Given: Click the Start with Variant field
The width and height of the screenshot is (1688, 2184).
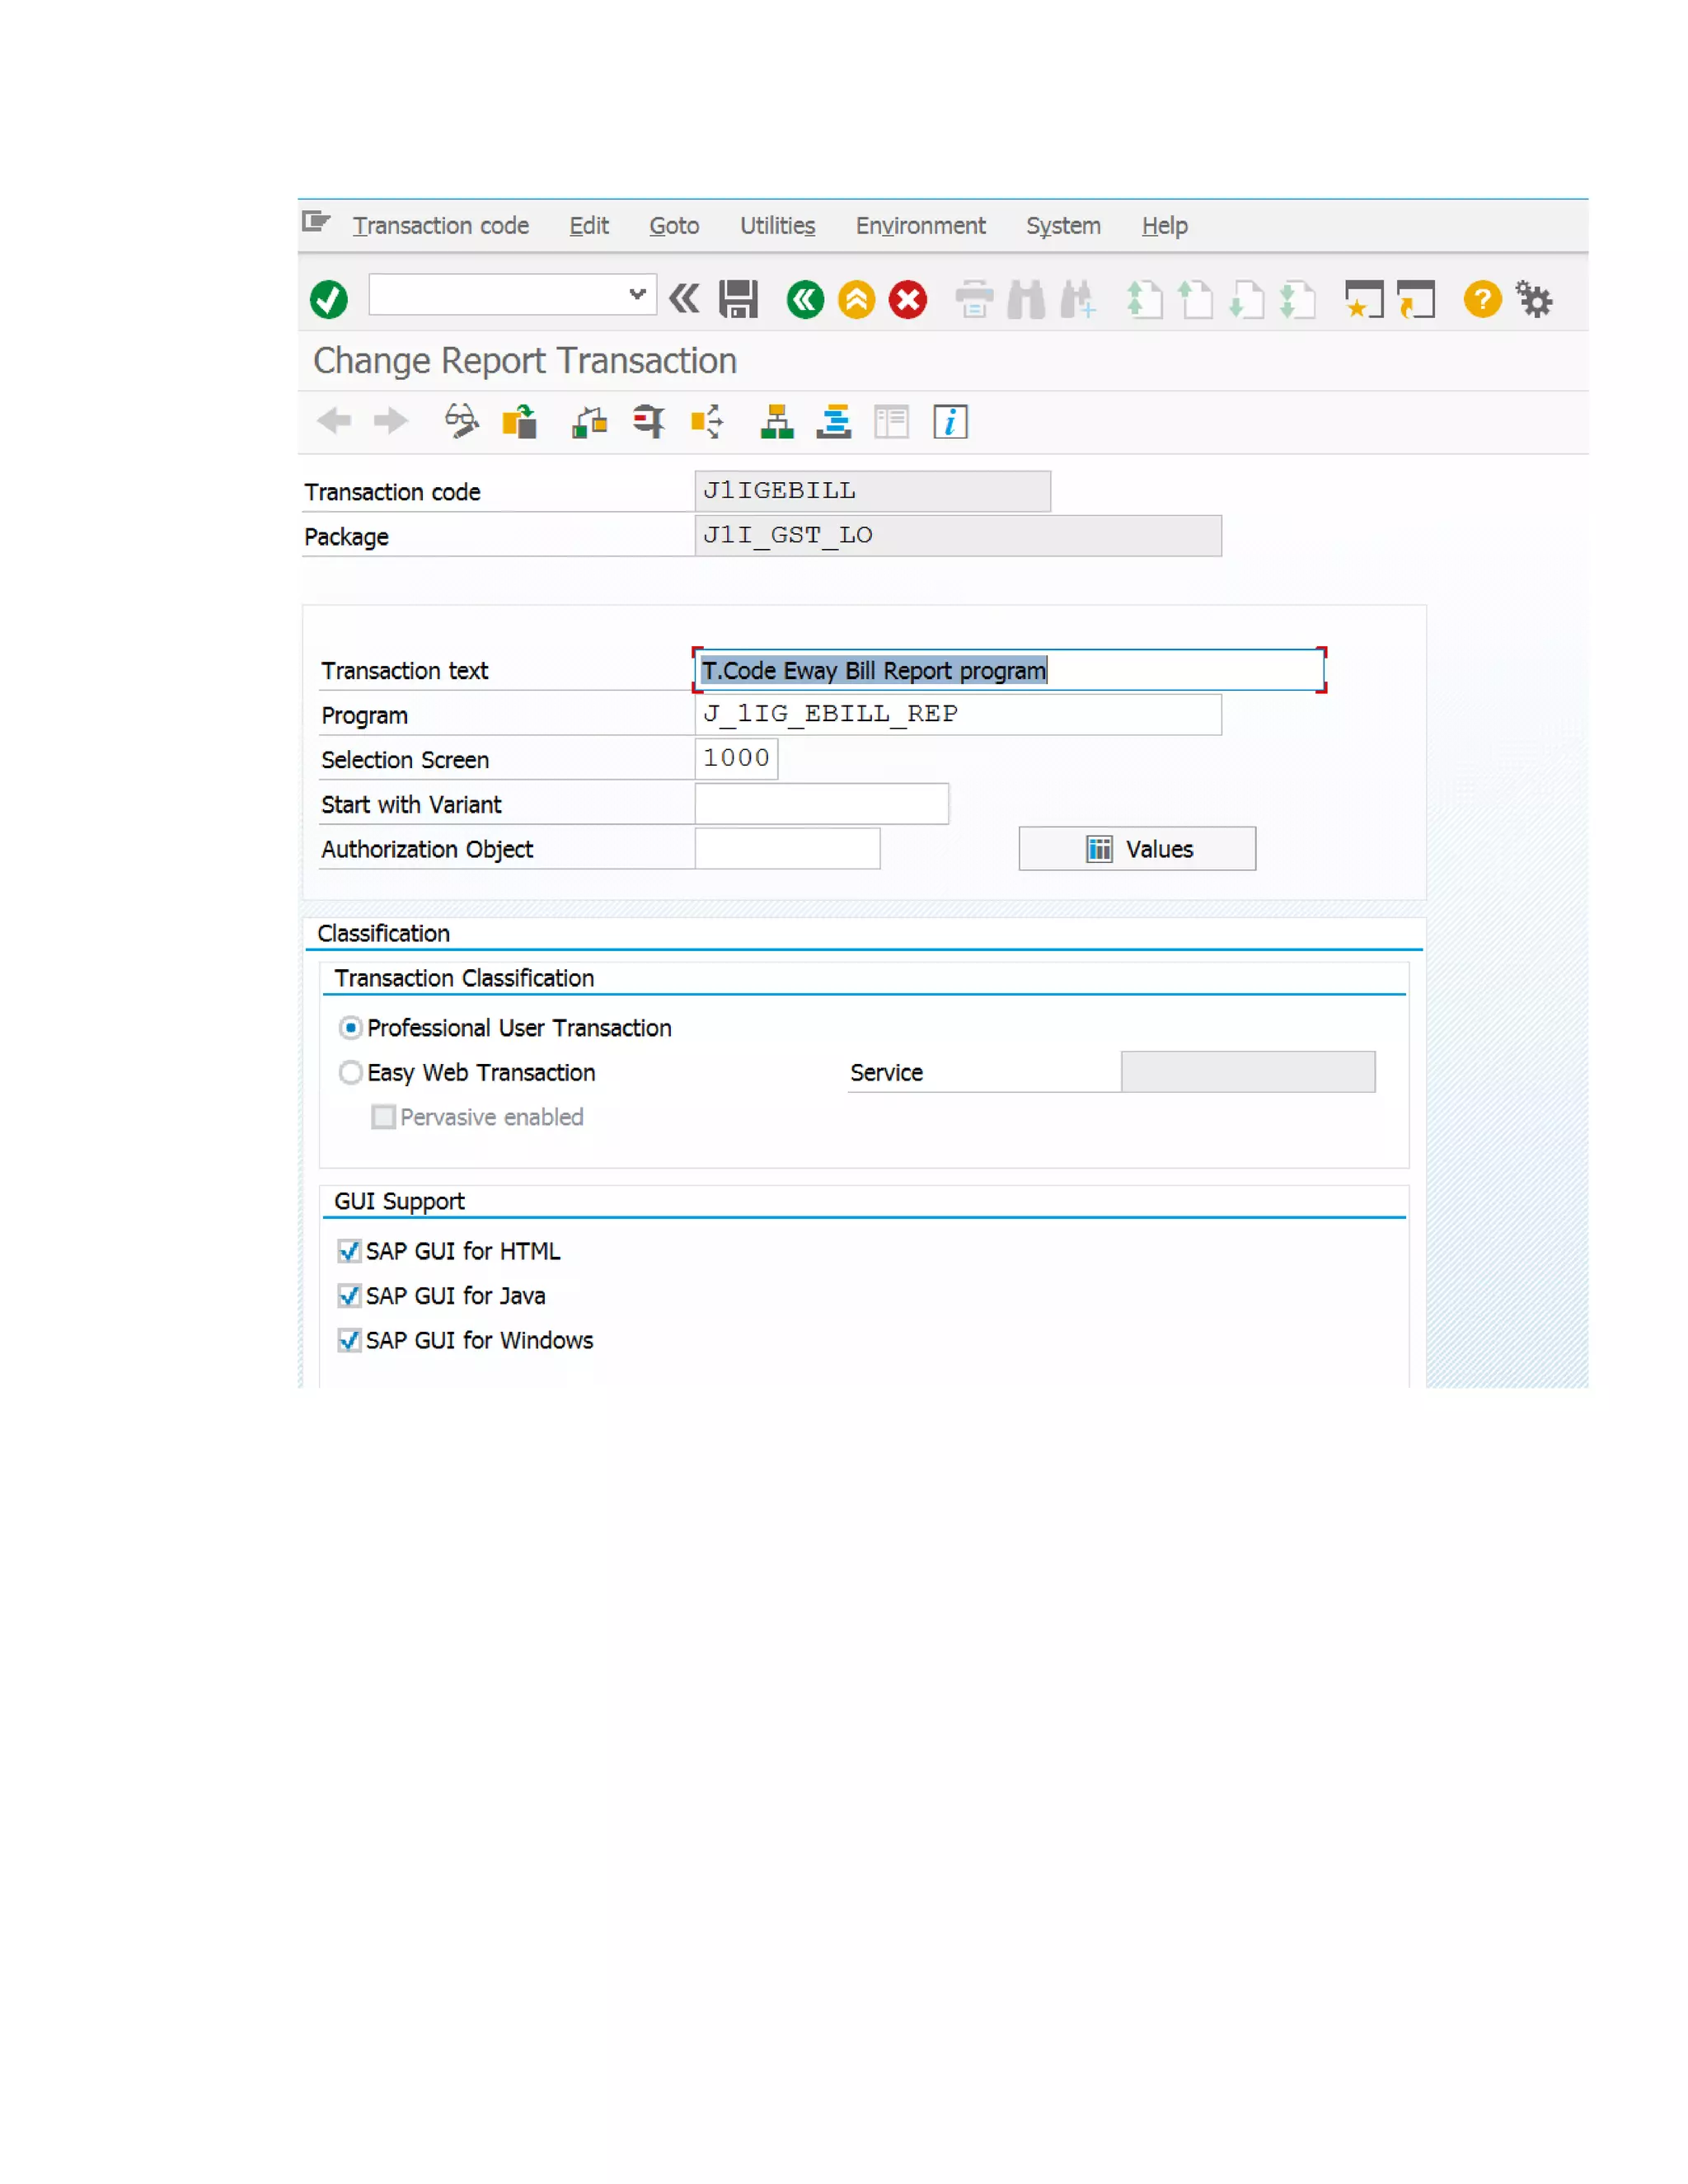Looking at the screenshot, I should (821, 803).
